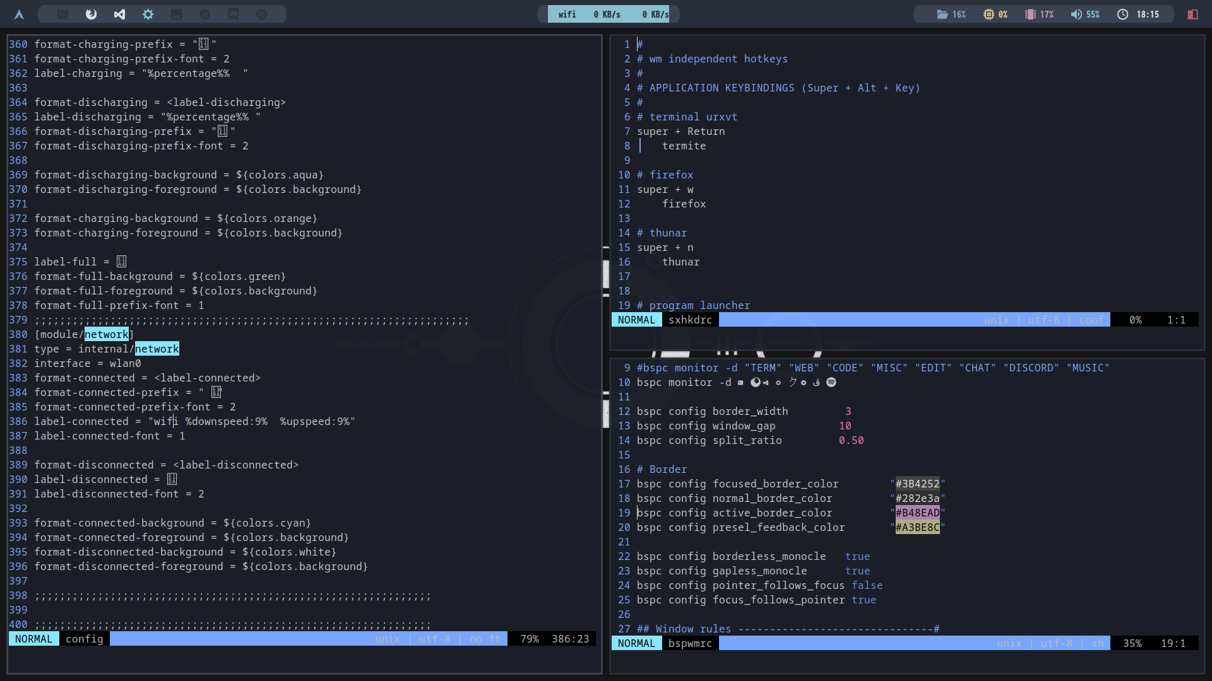Click focus_follows_pointer true value
This screenshot has height=681, width=1212.
[864, 600]
